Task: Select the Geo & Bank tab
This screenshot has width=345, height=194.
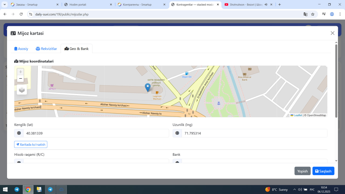Action: 77,49
